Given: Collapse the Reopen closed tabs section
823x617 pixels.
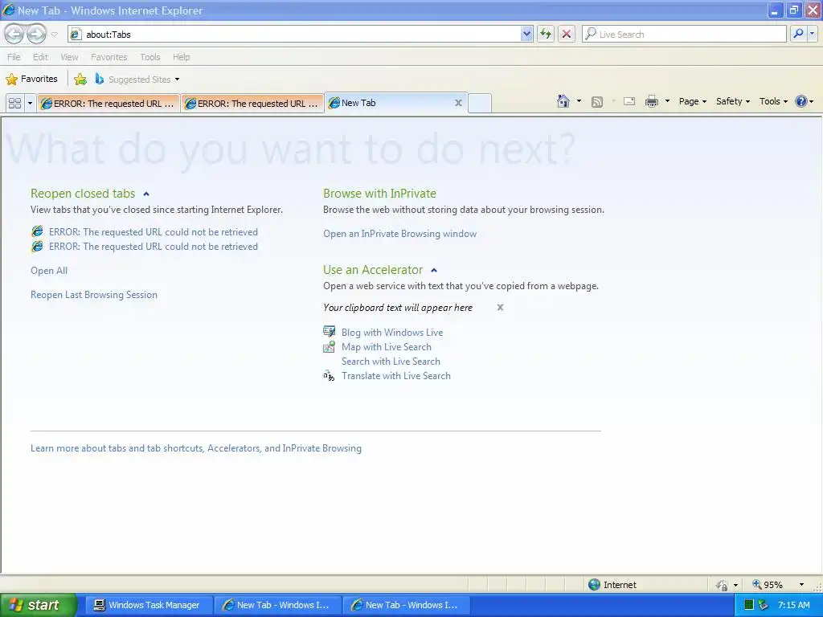Looking at the screenshot, I should coord(146,194).
